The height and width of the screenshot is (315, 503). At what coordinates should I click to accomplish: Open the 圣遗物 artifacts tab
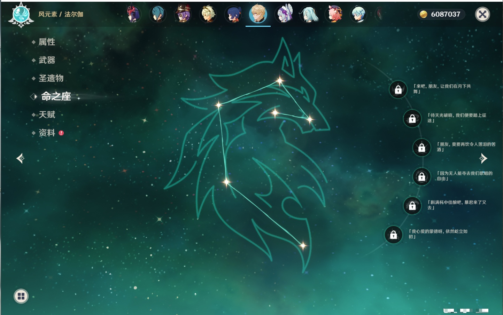coord(51,78)
